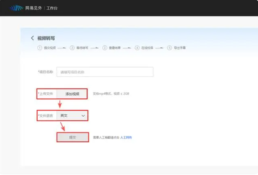Click the step 5 circle icon
Image resolution: width=258 pixels, height=175 pixels.
click(x=169, y=48)
